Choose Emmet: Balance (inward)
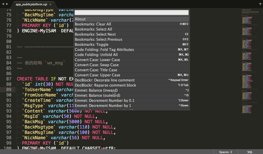Viewport: 263px width, 154px height. (131, 90)
